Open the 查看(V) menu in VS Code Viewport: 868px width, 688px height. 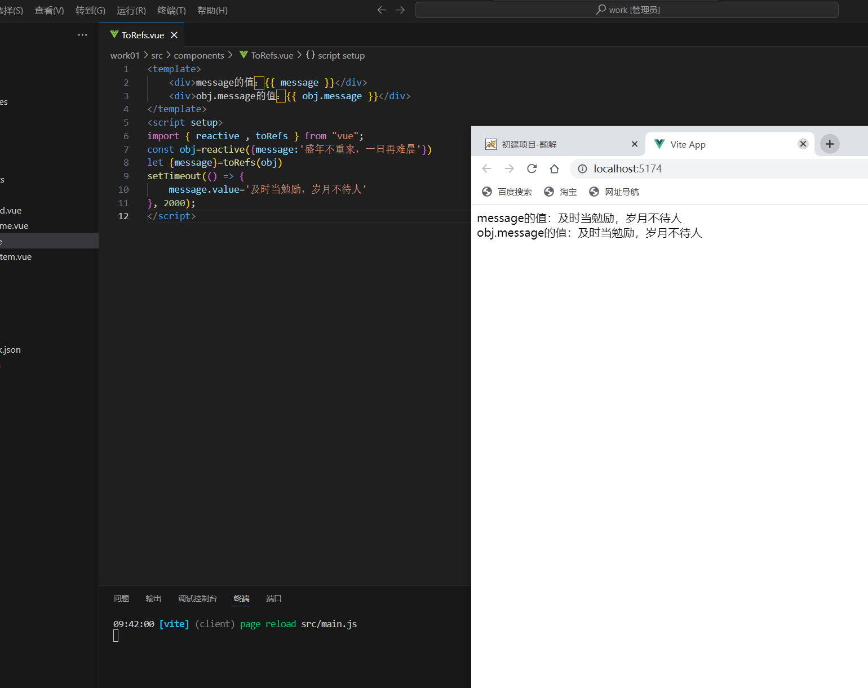click(49, 10)
